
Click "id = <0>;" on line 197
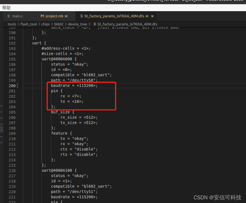pyautogui.click(x=61, y=70)
